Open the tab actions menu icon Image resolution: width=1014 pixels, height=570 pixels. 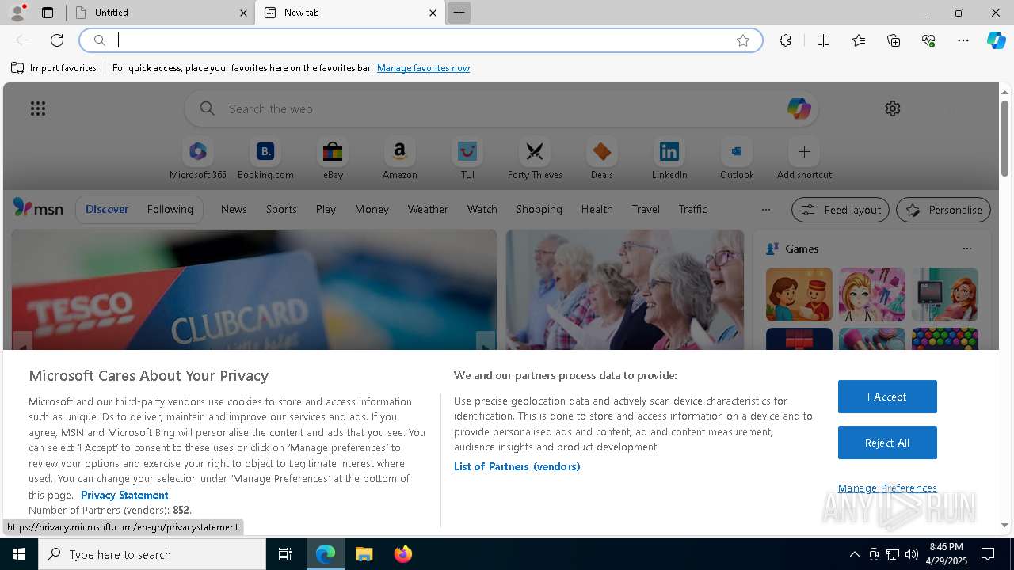click(48, 13)
